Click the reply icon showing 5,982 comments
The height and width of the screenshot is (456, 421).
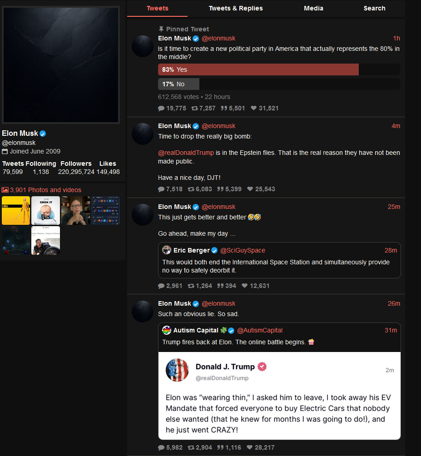coord(161,447)
